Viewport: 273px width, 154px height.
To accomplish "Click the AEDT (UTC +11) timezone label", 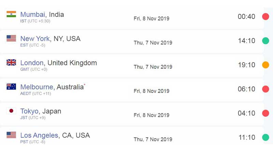I will (36, 93).
